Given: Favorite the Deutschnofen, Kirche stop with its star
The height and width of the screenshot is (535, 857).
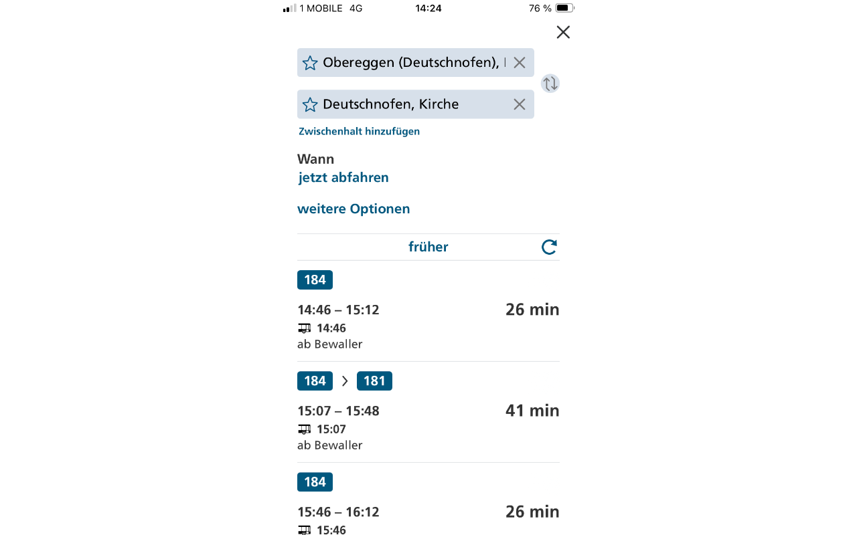Looking at the screenshot, I should coord(310,104).
